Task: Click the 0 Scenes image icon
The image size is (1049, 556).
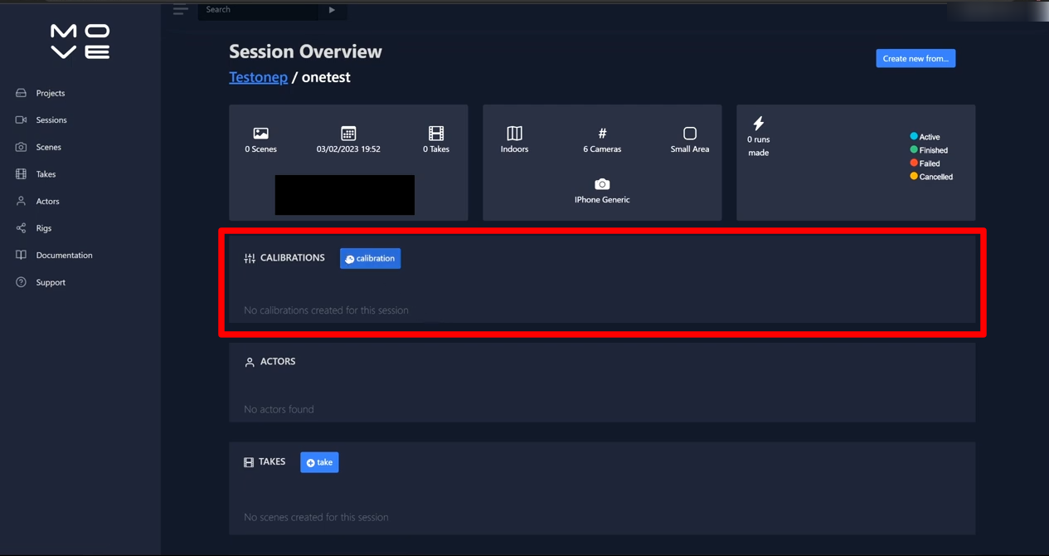Action: click(x=260, y=134)
